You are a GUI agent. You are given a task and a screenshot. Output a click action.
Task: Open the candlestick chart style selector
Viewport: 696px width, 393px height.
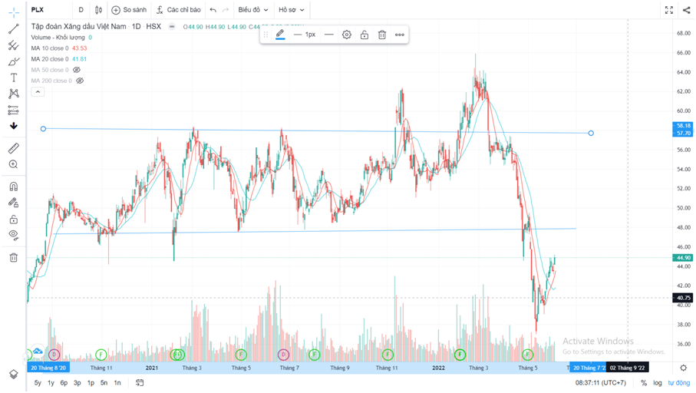tap(98, 10)
